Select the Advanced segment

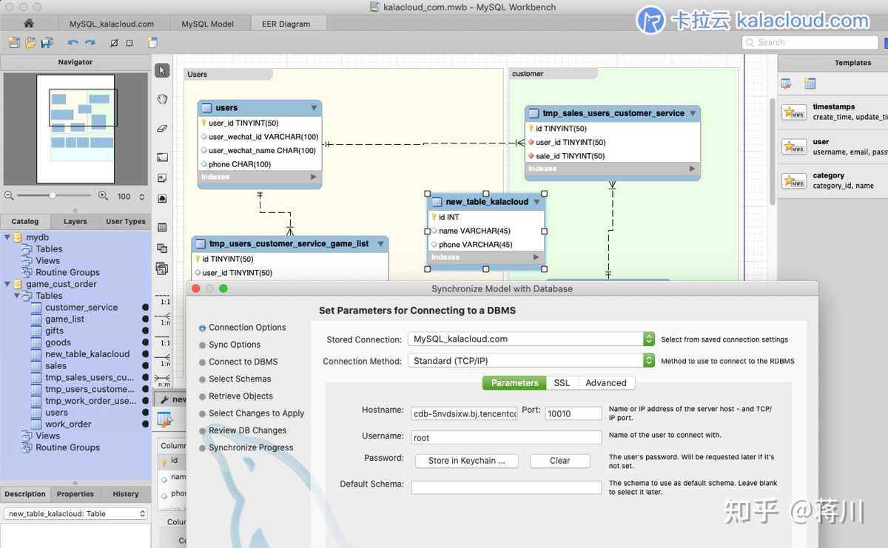pos(606,382)
